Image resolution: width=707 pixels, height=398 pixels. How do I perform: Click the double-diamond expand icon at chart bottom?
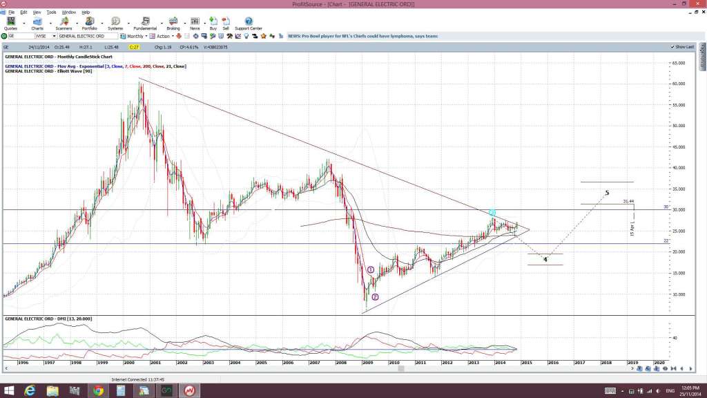click(x=665, y=369)
